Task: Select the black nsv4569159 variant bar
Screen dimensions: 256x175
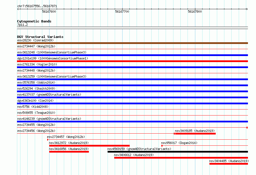Action: click(178, 152)
